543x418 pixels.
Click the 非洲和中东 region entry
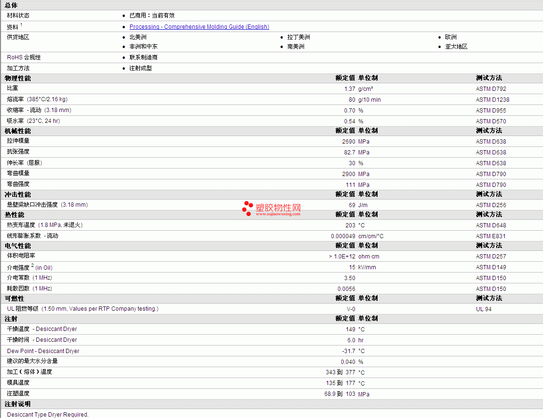143,46
